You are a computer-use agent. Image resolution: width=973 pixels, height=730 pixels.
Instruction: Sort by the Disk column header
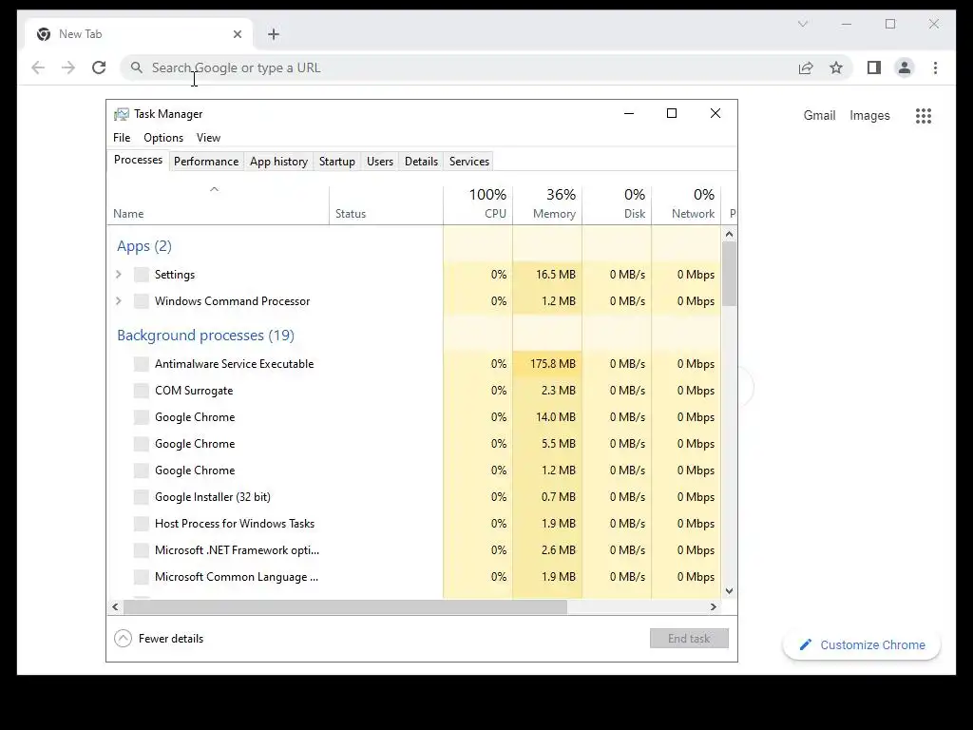(617, 205)
